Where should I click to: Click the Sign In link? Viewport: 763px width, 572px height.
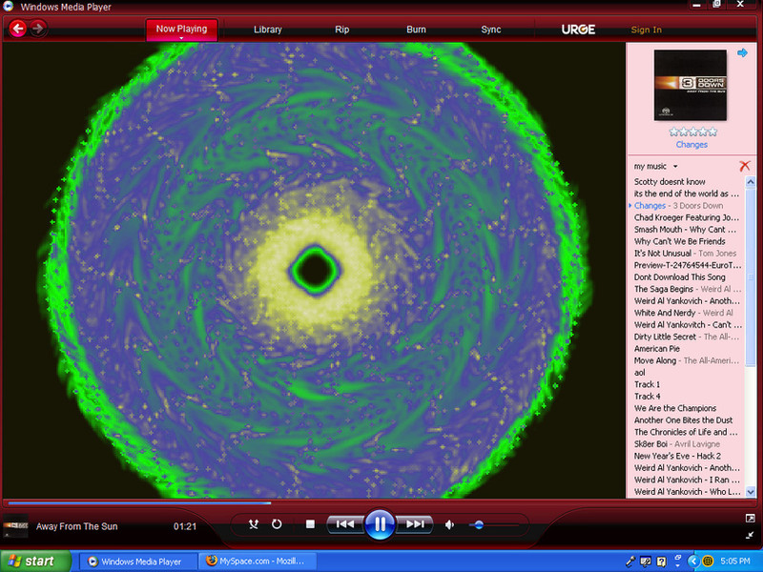tap(647, 30)
